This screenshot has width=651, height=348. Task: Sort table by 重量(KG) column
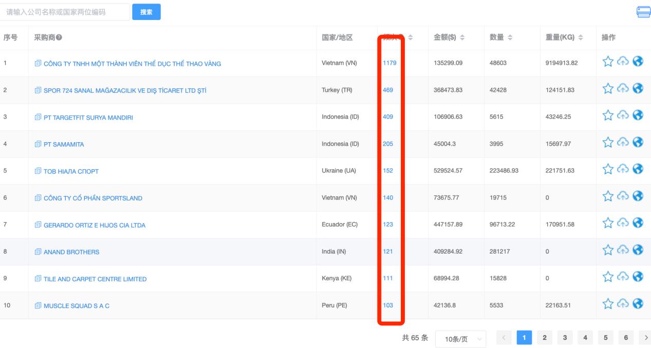pyautogui.click(x=581, y=38)
